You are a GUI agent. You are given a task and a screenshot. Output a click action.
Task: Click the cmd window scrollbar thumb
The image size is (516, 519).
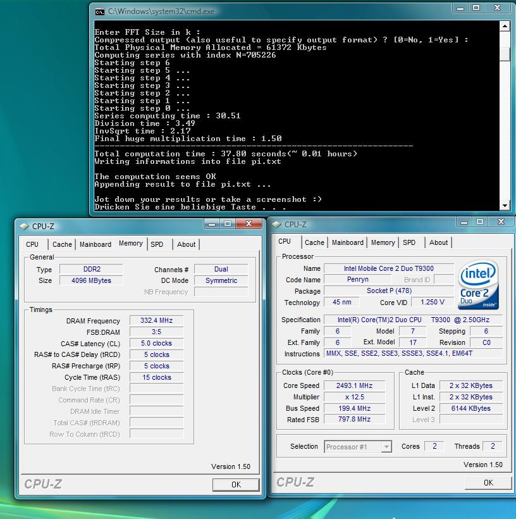[x=505, y=54]
